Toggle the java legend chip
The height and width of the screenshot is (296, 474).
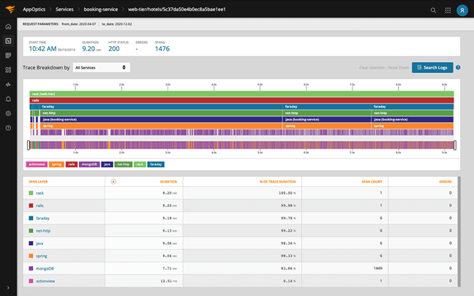coord(107,164)
